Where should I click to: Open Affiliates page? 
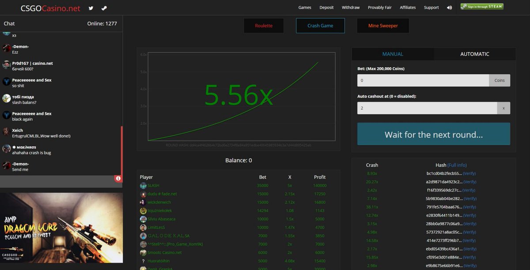[x=408, y=8]
